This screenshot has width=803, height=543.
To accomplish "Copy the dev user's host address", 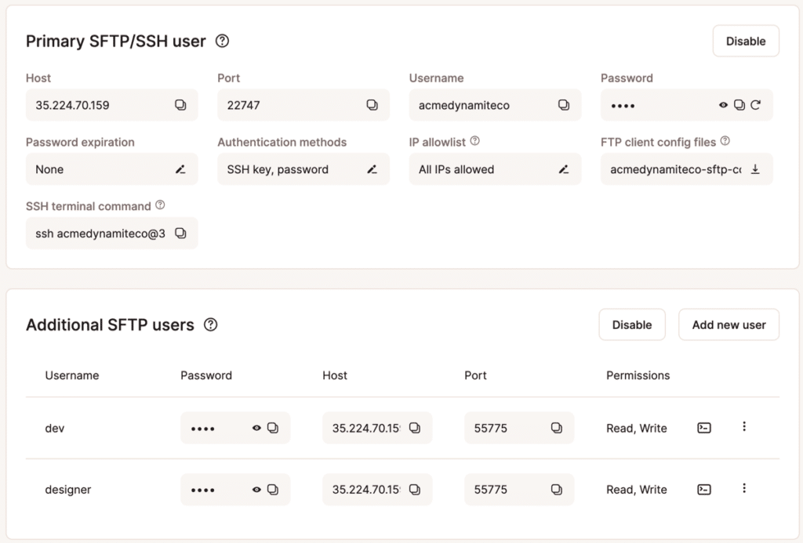I will tap(415, 428).
